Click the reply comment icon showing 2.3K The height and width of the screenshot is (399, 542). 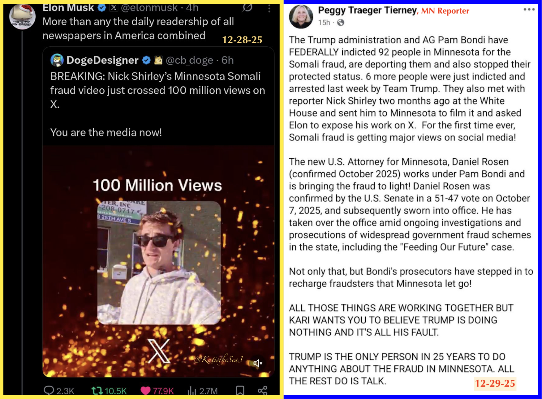coord(49,391)
